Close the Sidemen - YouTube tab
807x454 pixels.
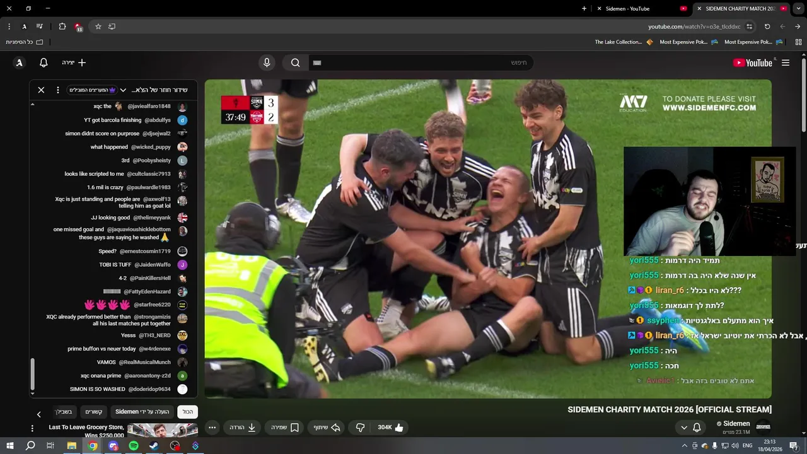600,9
